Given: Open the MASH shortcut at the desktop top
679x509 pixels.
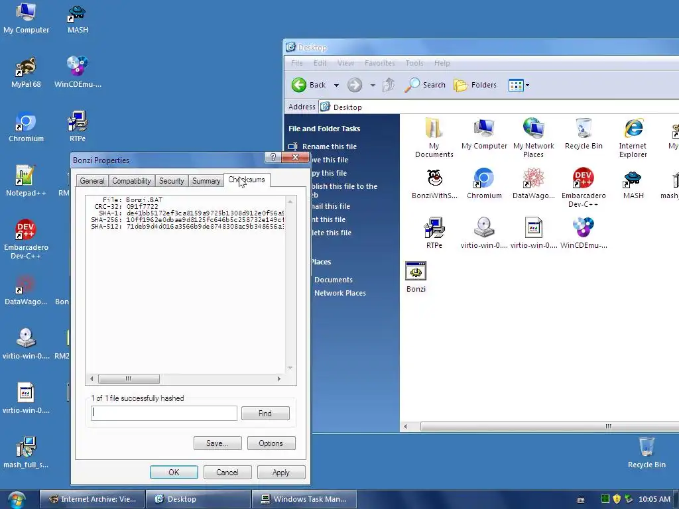Looking at the screenshot, I should coord(78,18).
